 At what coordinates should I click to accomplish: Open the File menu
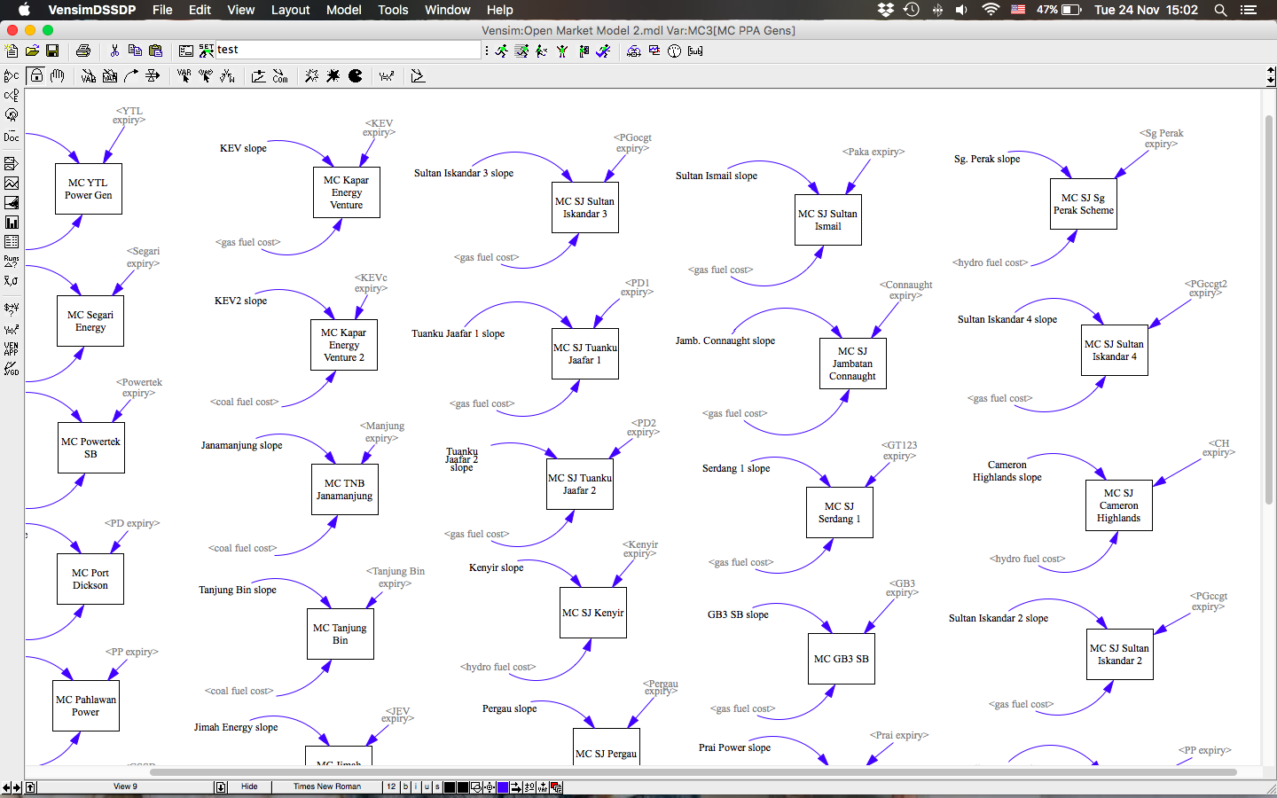pyautogui.click(x=162, y=10)
